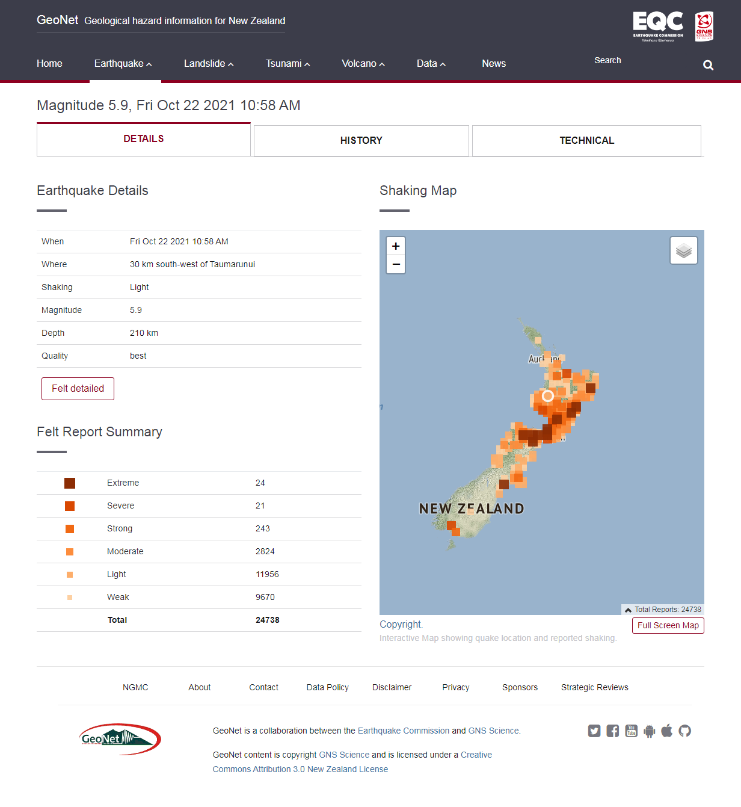The width and height of the screenshot is (741, 807).
Task: Click the Facebook icon in the footer
Action: point(612,731)
